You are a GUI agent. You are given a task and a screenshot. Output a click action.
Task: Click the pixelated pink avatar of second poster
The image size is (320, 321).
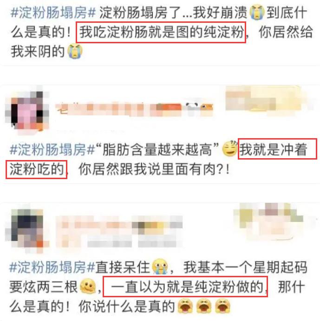click(27, 111)
